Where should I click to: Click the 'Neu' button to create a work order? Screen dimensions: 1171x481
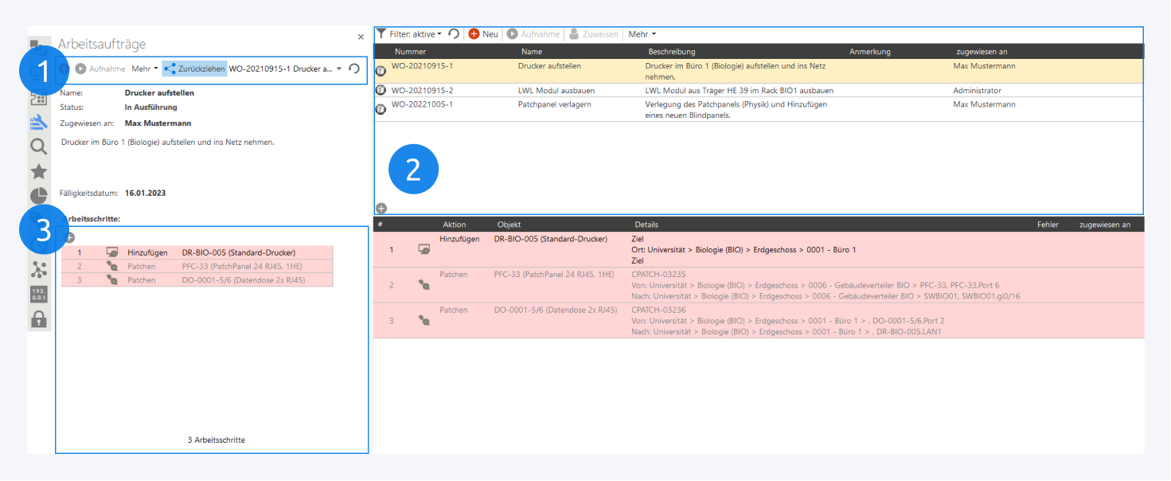pos(483,34)
